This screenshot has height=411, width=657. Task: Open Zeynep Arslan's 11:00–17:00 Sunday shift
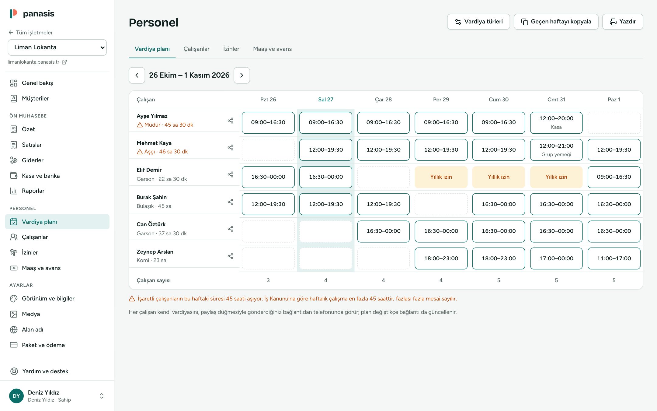(614, 258)
